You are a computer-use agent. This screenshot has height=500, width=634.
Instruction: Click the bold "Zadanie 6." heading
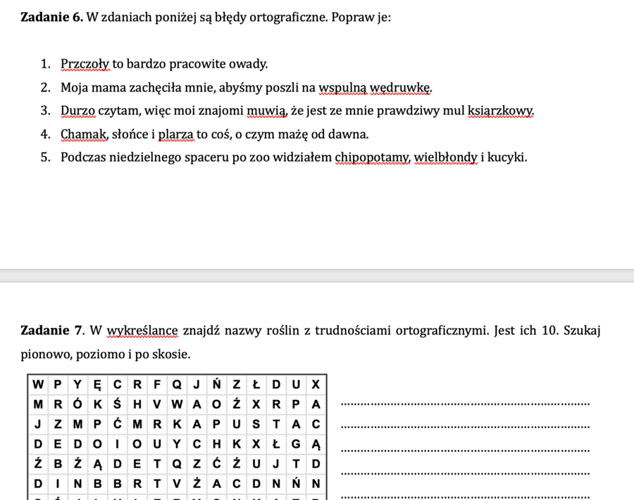tap(51, 17)
